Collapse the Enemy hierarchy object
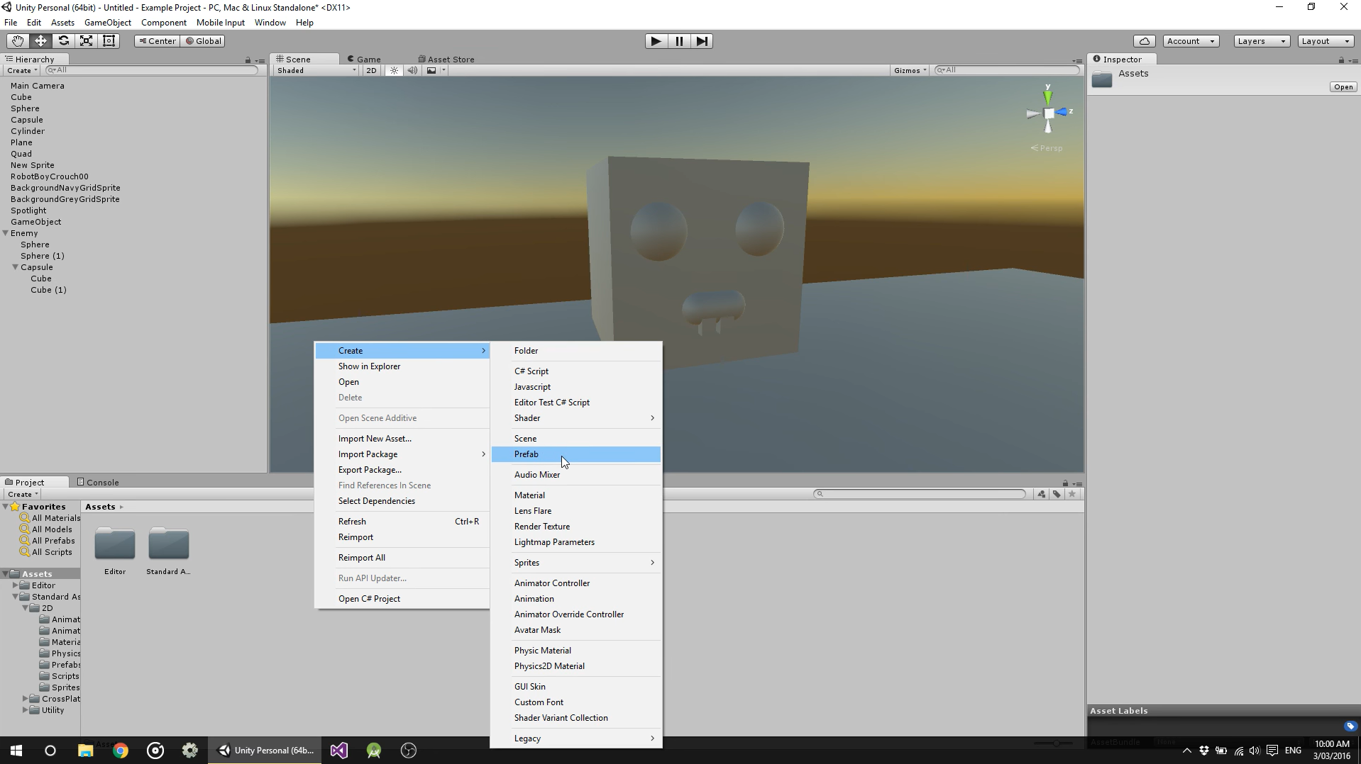Image resolution: width=1361 pixels, height=764 pixels. pos(6,233)
